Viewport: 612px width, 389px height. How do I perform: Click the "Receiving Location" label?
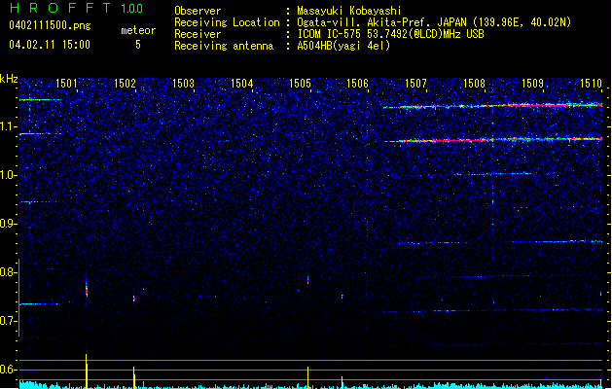[227, 22]
